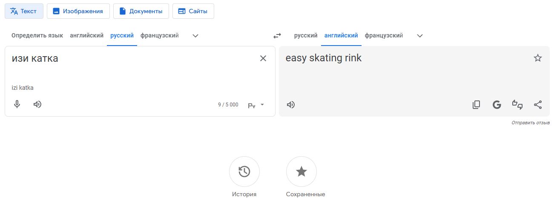This screenshot has width=557, height=206.
Task: Switch to the «Изображения» mode
Action: pos(78,11)
